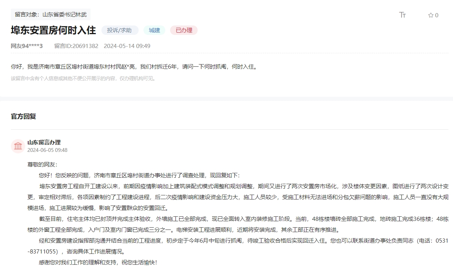Select the 城建 category tag

[x=154, y=30]
